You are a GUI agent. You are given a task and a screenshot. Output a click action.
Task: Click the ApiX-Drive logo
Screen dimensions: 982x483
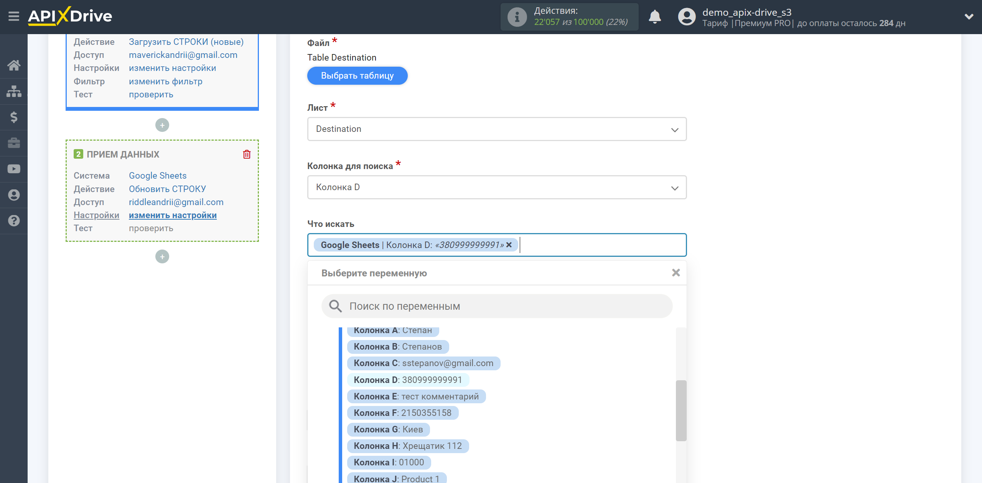pos(70,16)
